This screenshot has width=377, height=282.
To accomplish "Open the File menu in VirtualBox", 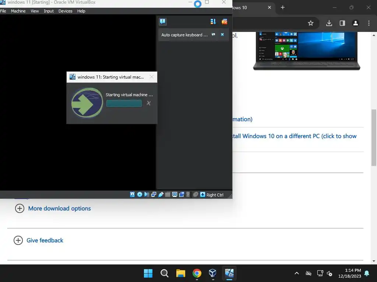I will click(3, 11).
